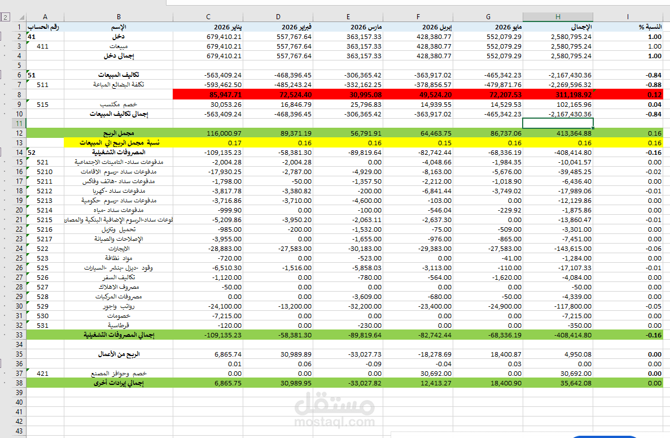Select row 43 header
Image resolution: width=670 pixels, height=438 pixels.
pyautogui.click(x=19, y=431)
